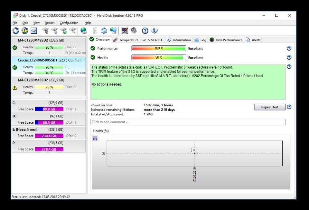Viewport: 309px width, 210px height.
Task: Click the computer with pen configuration icon
Action: coord(125,31)
